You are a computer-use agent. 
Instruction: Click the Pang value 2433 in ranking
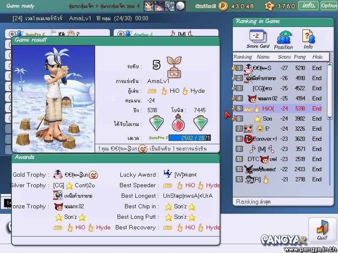point(300,169)
